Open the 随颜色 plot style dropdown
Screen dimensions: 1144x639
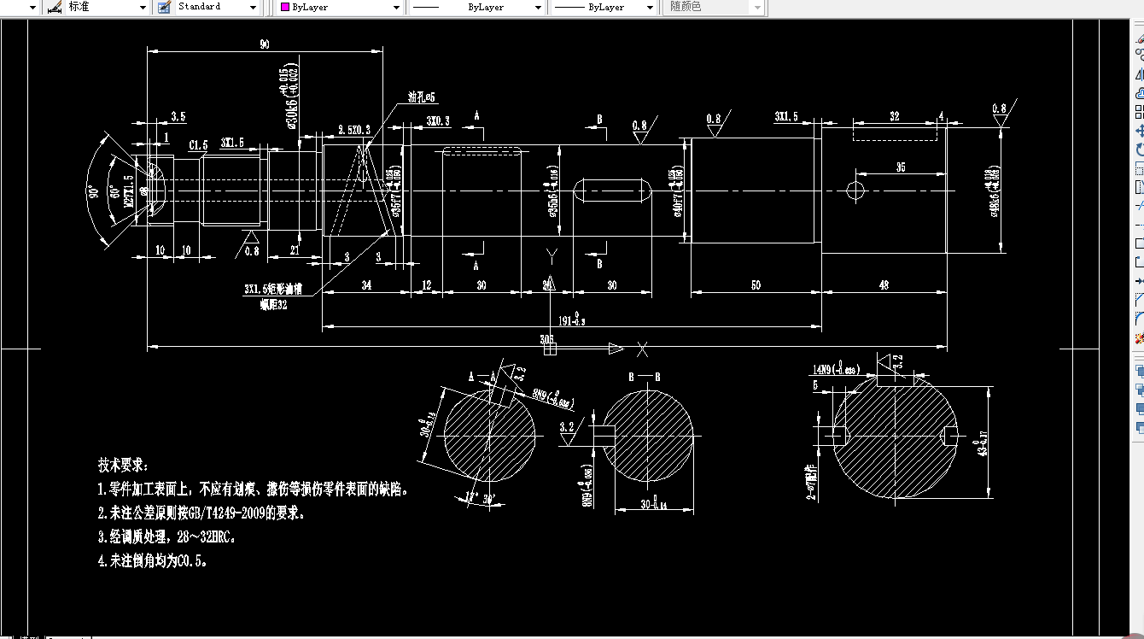714,7
